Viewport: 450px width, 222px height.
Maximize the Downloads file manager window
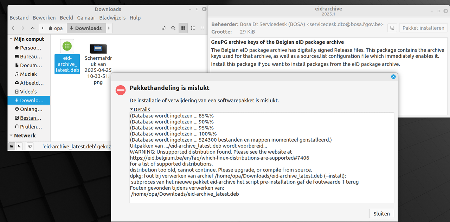tap(197, 9)
